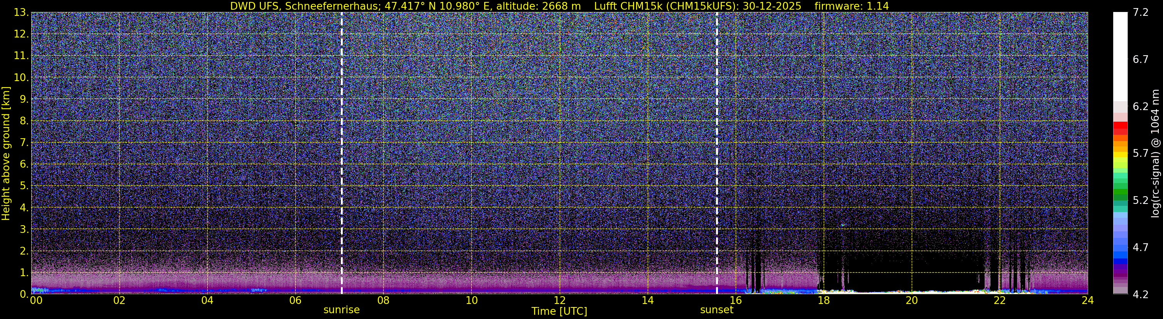Click the 'firmware: 1.14' label

click(x=852, y=6)
